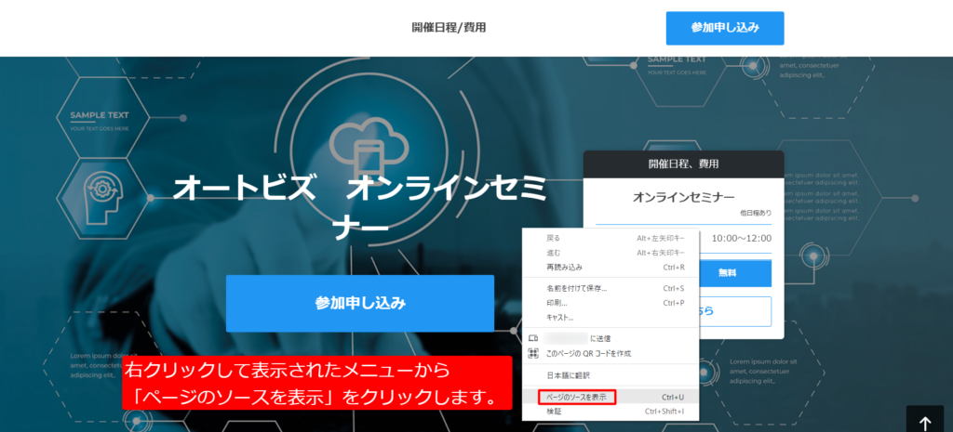Click the outlined button under 無料
The width and height of the screenshot is (953, 432).
click(735, 311)
